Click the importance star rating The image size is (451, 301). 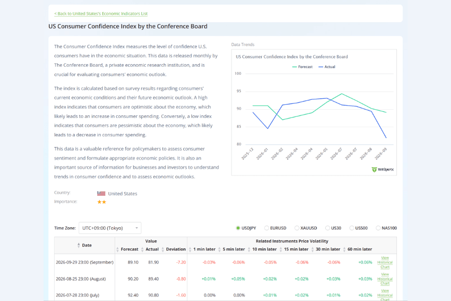102,202
